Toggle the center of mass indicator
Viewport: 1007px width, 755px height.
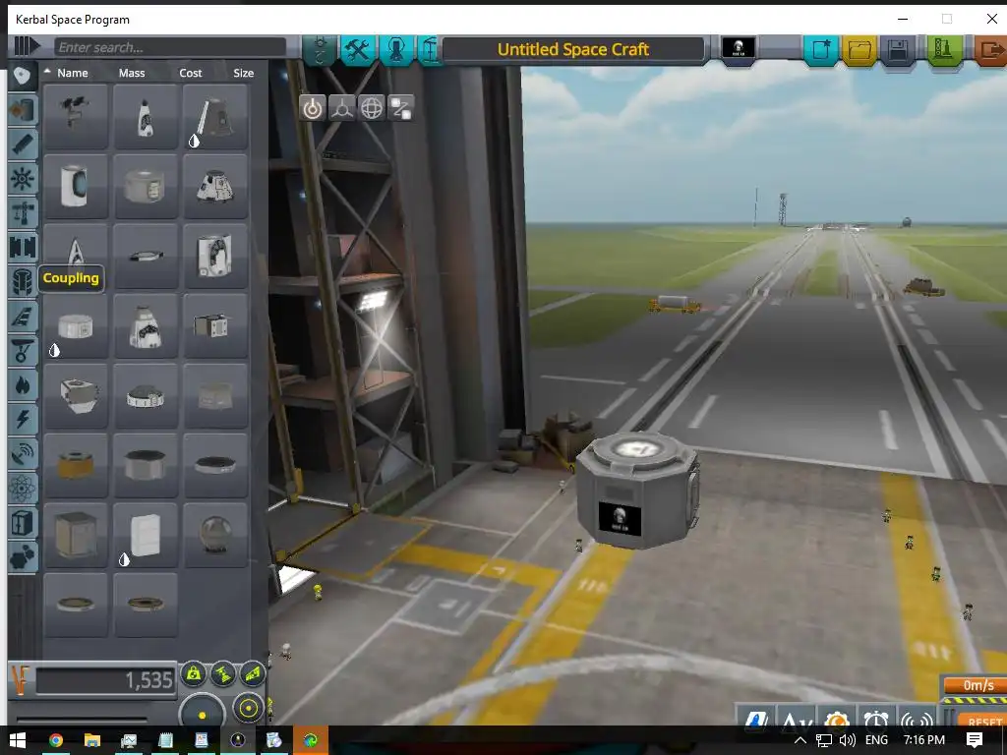[194, 673]
